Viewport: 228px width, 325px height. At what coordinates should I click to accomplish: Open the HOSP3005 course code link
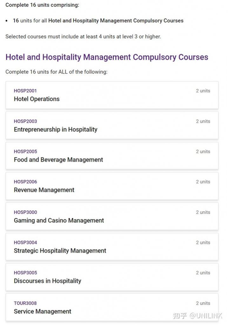[25, 273]
